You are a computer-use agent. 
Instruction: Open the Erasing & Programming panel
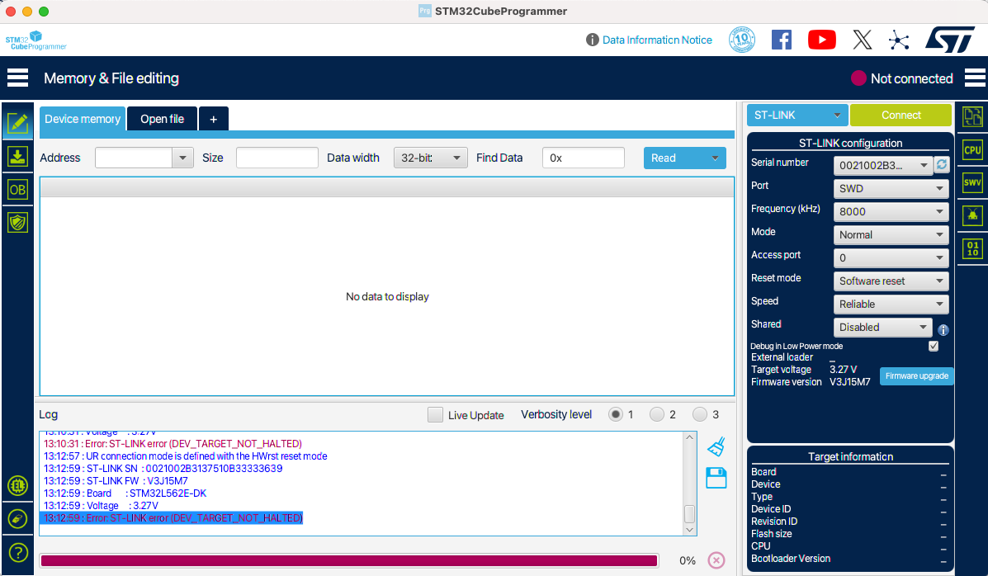click(17, 156)
